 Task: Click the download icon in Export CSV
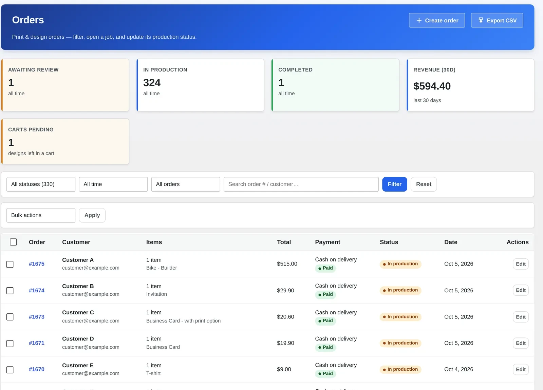[x=481, y=20]
